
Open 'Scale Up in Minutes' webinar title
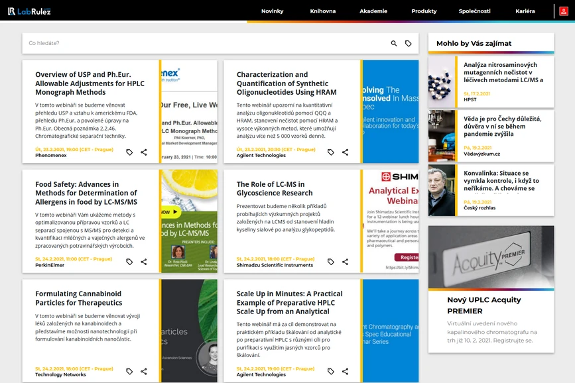coord(290,302)
